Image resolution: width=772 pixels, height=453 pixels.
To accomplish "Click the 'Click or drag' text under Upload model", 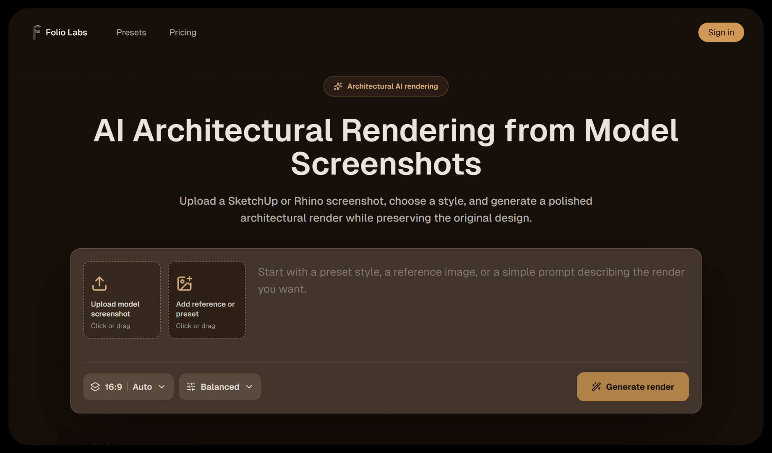I will pyautogui.click(x=110, y=326).
